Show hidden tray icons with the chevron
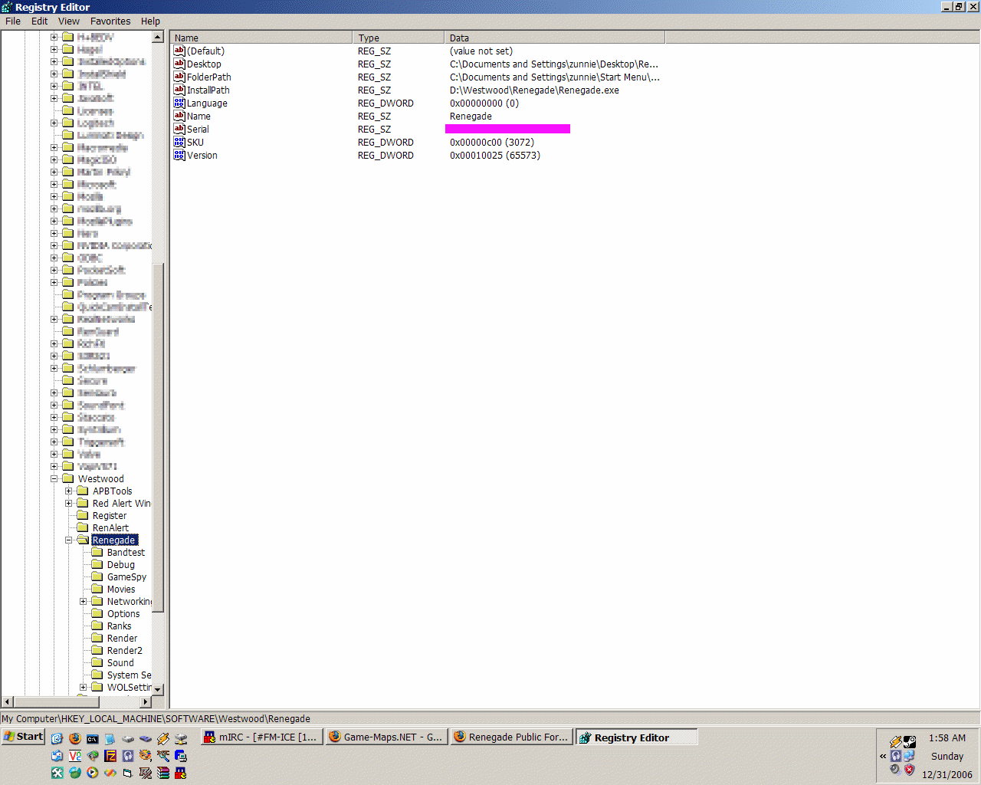981x785 pixels. click(x=883, y=756)
